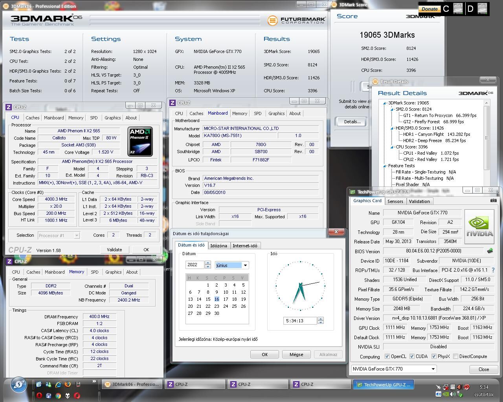
Task: Click OK in the date and time dialog
Action: (x=264, y=354)
